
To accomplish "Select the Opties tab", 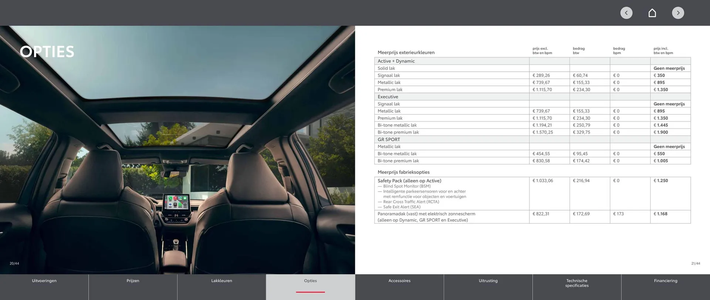I will [x=310, y=287].
